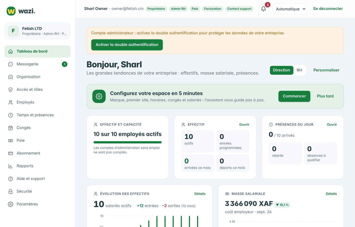
Task: Select Abonnement in the sidebar
Action: (x=38, y=153)
